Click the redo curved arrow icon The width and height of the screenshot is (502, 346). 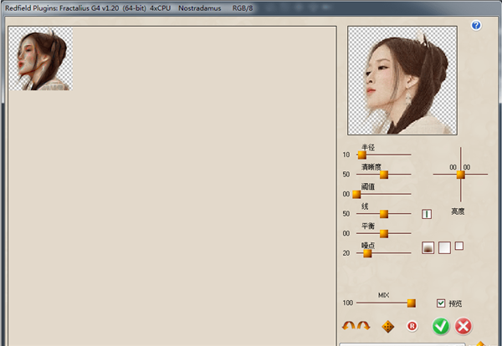pyautogui.click(x=363, y=326)
